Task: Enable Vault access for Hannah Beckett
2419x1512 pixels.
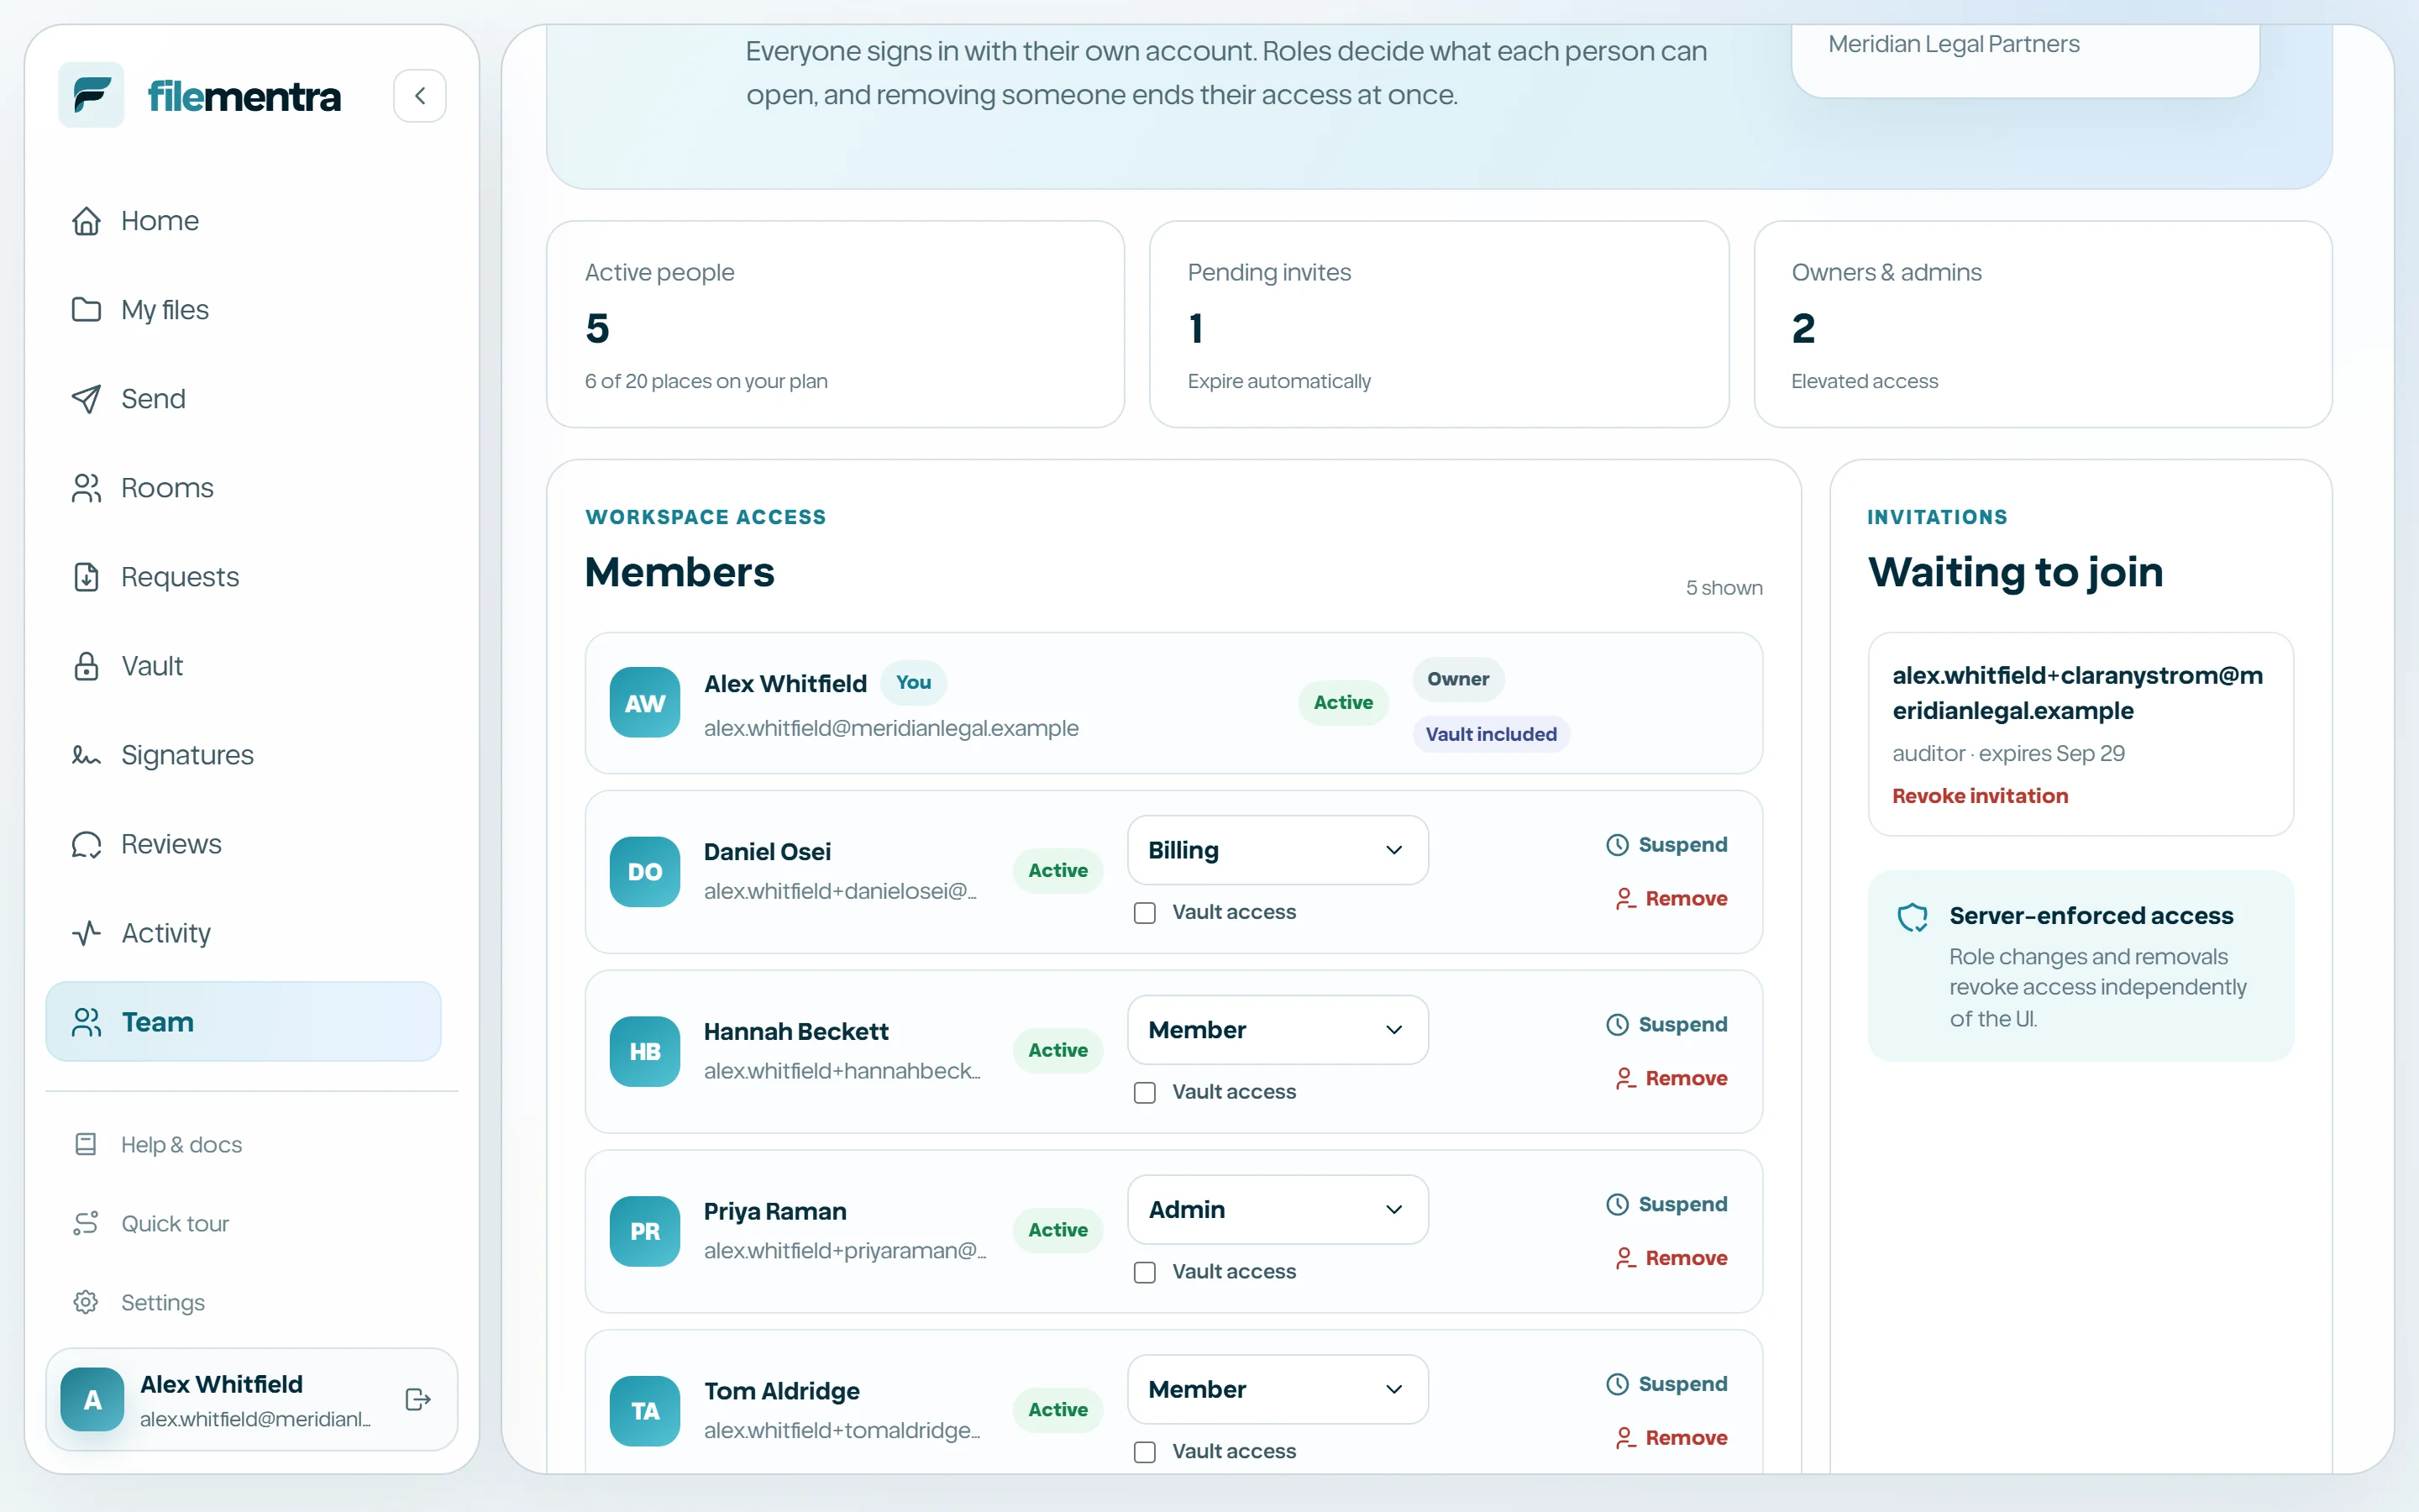Action: click(1145, 1093)
